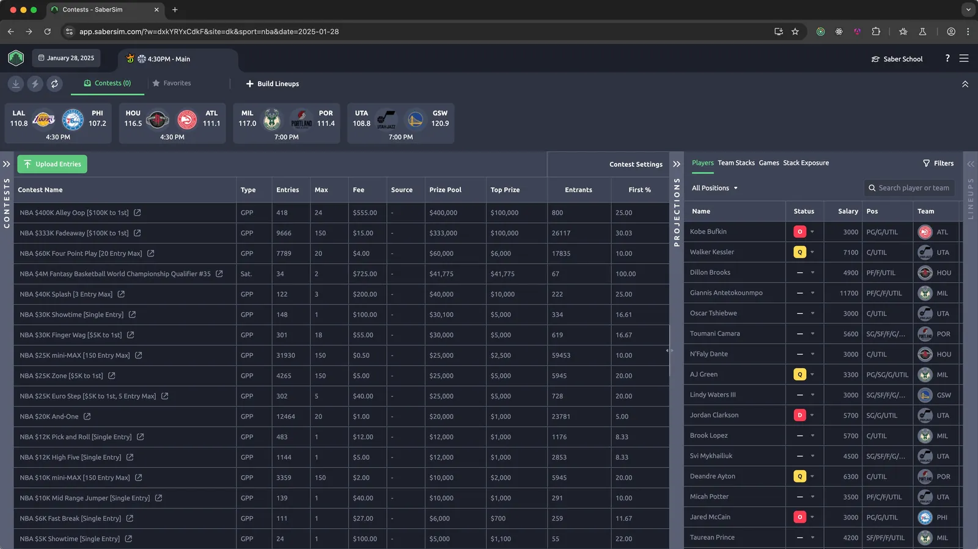This screenshot has height=549, width=978.
Task: Collapse the Contests panel with the double chevron
Action: tap(7, 164)
